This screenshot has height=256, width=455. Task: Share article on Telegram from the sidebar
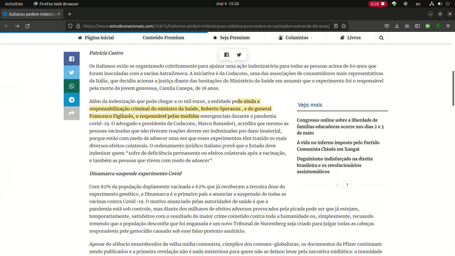click(x=72, y=100)
